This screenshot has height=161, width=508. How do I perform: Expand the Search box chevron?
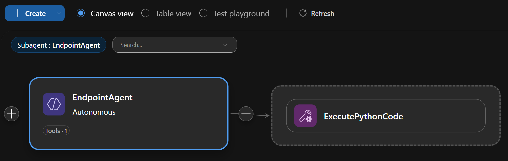tap(224, 45)
